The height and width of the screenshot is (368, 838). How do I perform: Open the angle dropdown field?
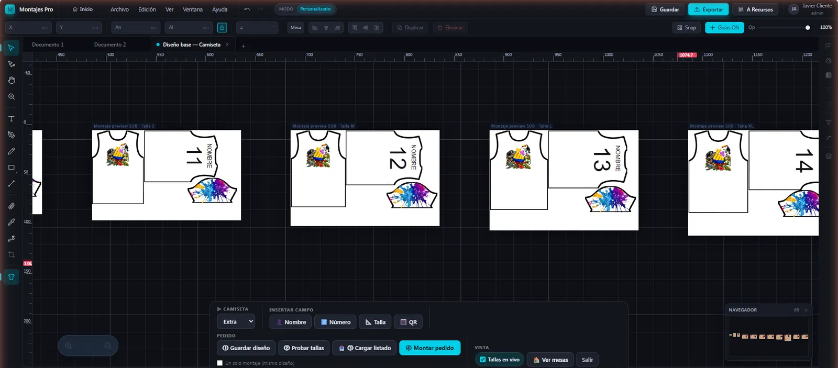click(257, 28)
